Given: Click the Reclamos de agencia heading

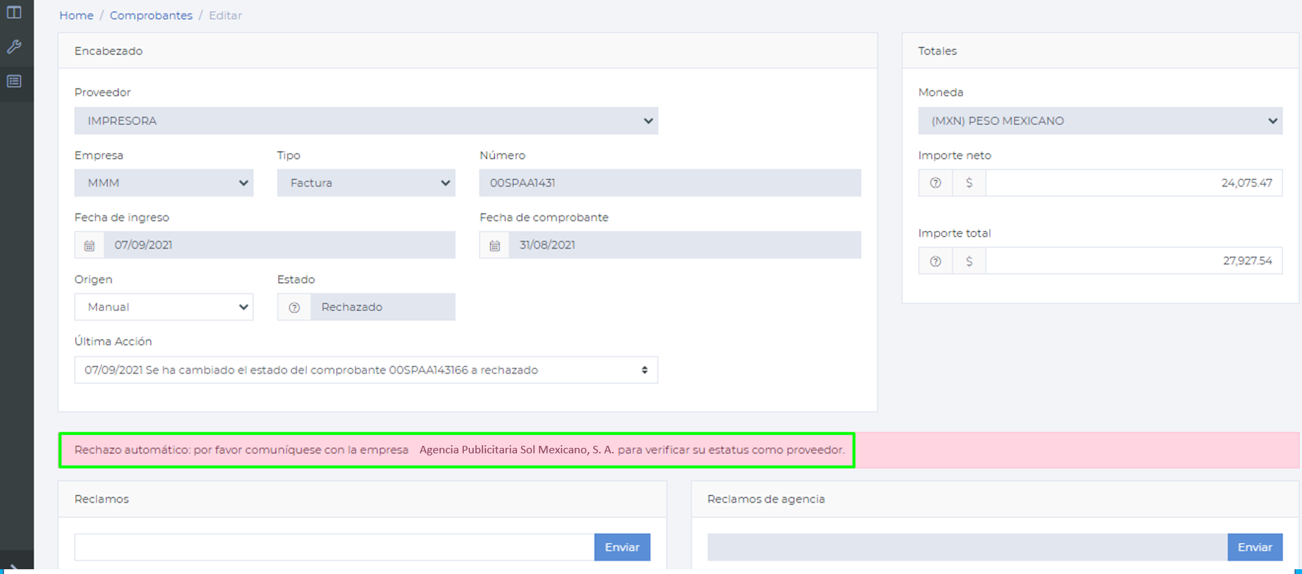Looking at the screenshot, I should pos(766,499).
